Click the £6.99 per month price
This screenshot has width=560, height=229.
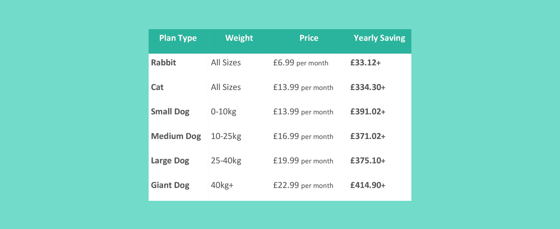[x=301, y=63]
